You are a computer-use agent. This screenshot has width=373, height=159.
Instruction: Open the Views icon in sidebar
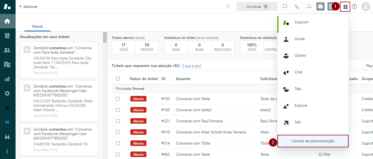pos(8,36)
